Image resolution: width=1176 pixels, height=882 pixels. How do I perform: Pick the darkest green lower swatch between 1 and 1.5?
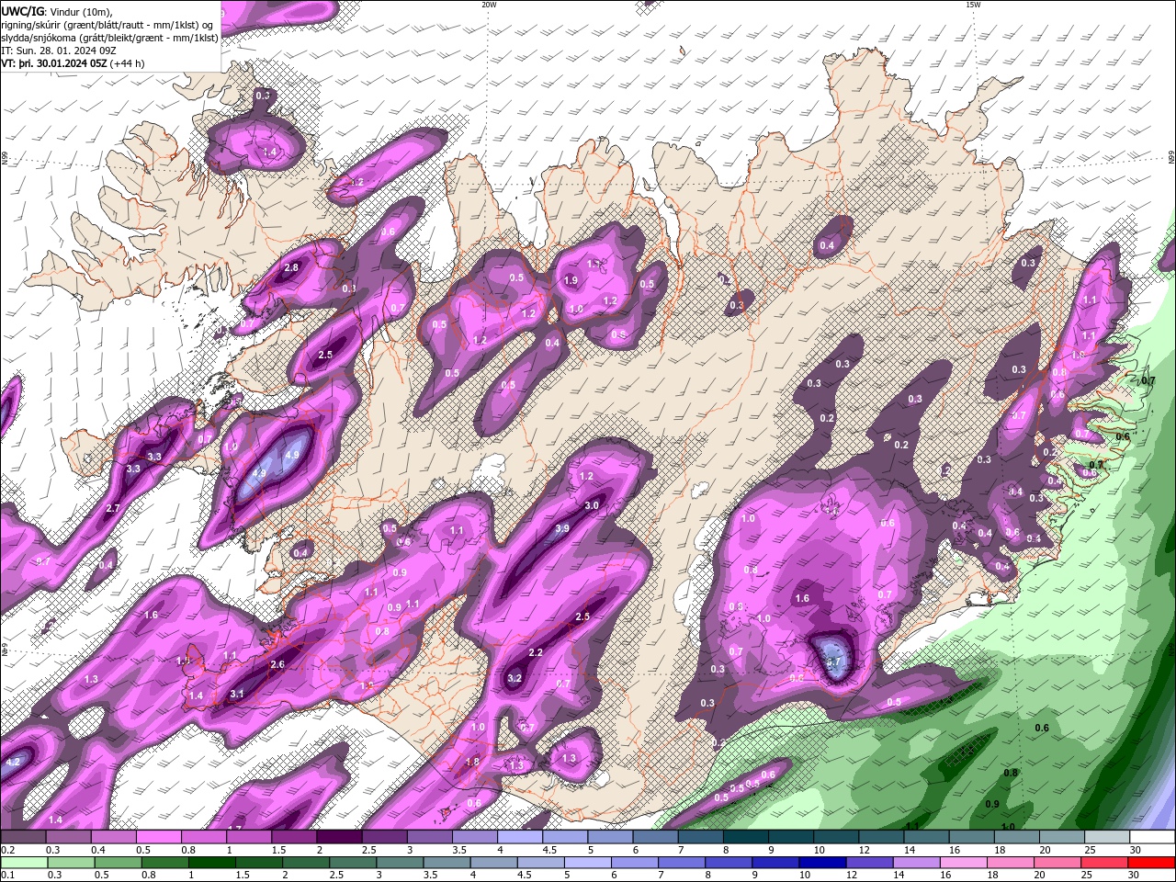[x=214, y=863]
